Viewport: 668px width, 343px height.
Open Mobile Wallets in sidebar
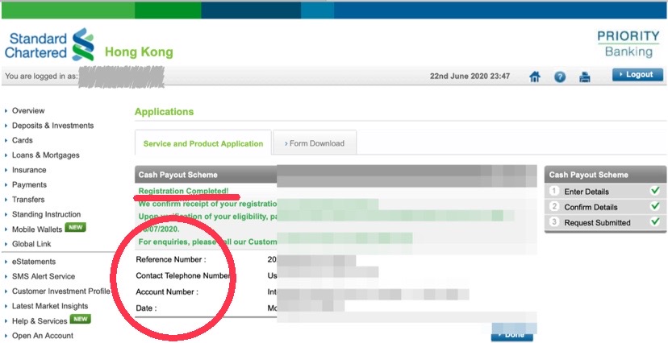pyautogui.click(x=39, y=229)
